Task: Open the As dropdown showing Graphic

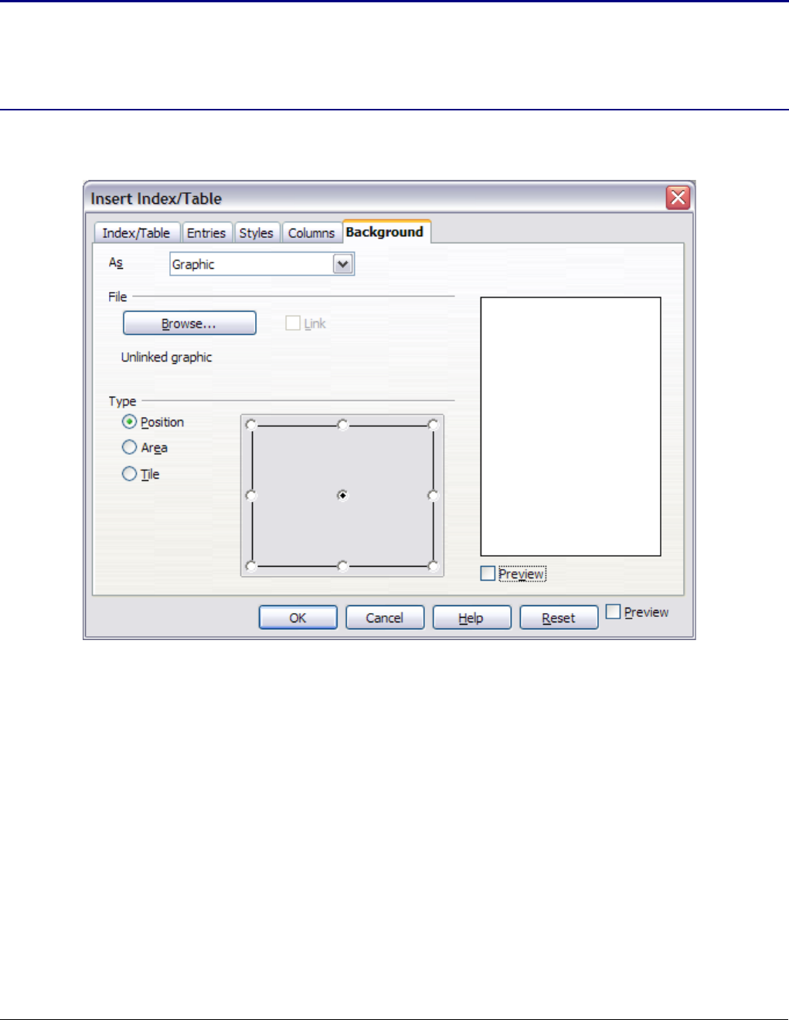Action: pyautogui.click(x=262, y=265)
